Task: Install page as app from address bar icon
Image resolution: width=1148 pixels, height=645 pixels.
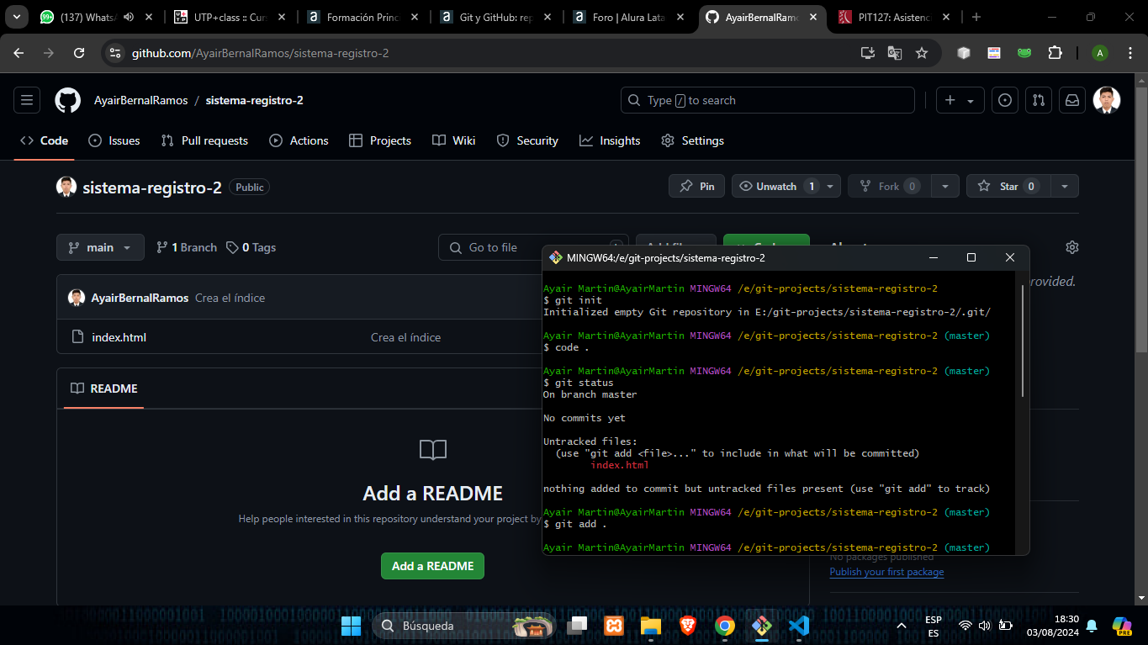Action: (x=867, y=53)
